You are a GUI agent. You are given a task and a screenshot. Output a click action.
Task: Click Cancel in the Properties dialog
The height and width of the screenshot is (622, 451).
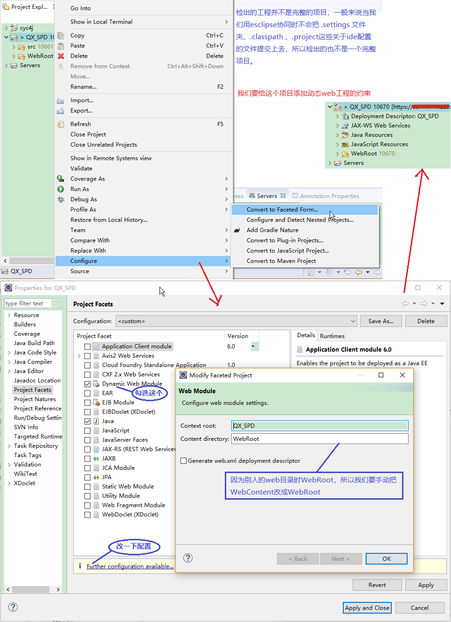420,608
